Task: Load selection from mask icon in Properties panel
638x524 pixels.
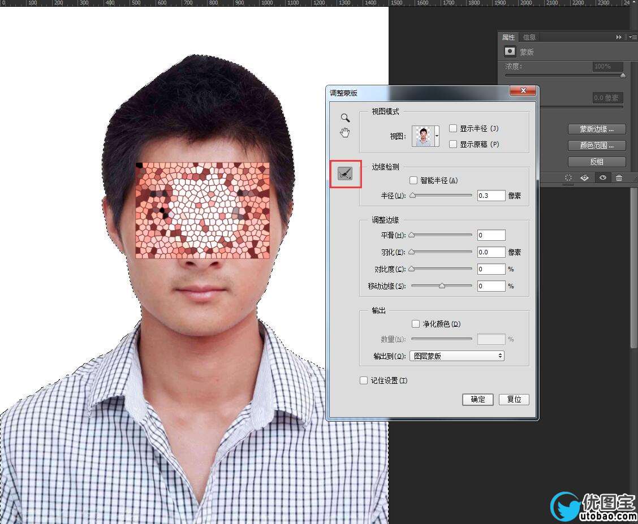Action: [x=568, y=177]
